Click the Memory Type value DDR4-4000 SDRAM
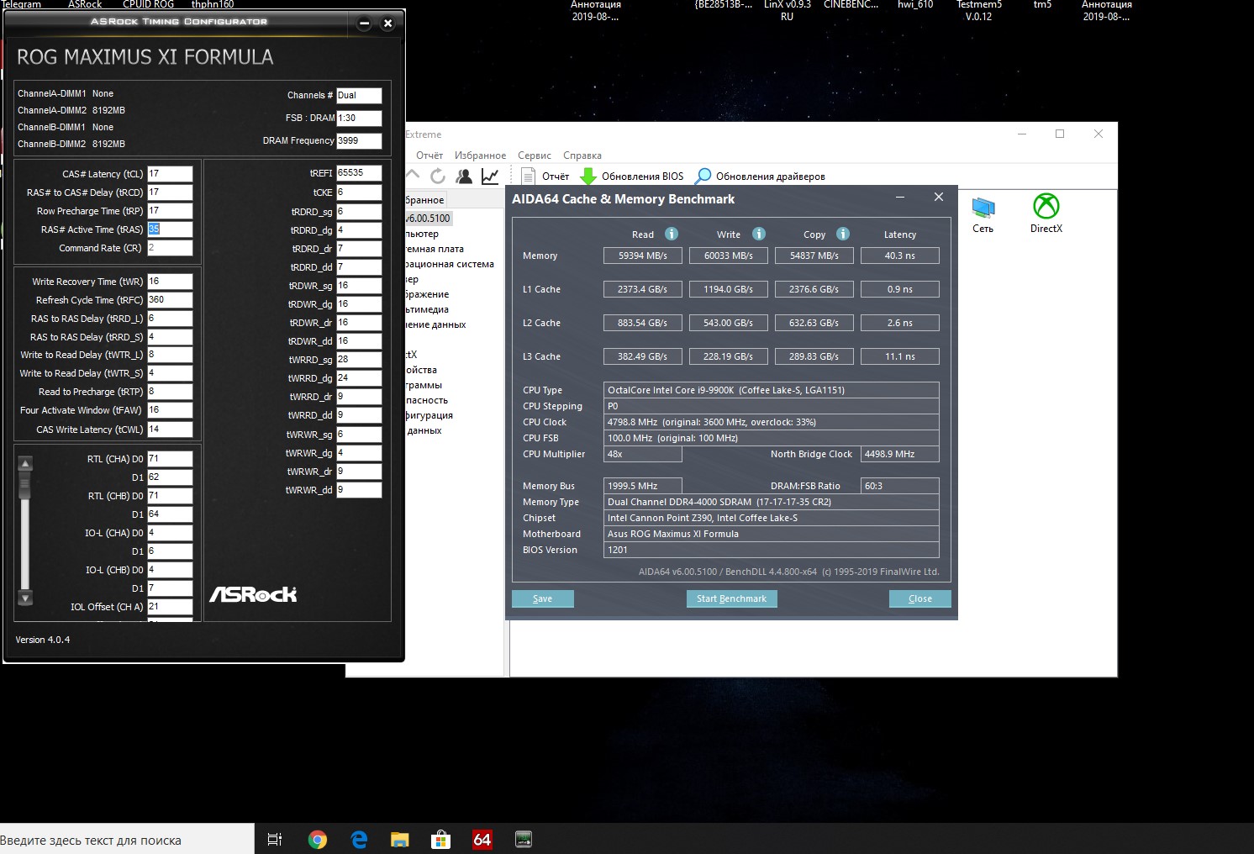Screen dimensions: 1254x854 (x=772, y=502)
